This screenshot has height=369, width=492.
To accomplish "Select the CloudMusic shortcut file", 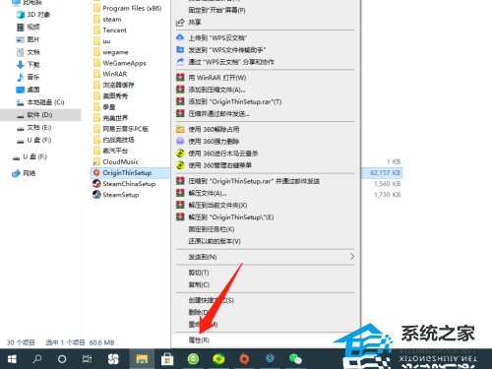I will [116, 161].
